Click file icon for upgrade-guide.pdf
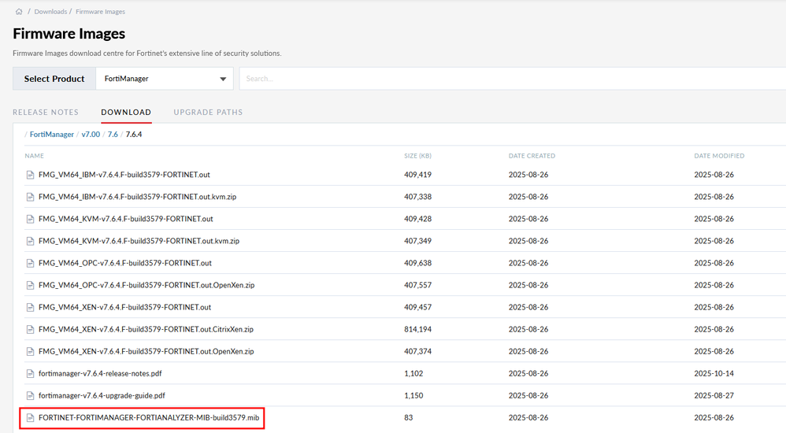This screenshot has height=433, width=786. click(30, 395)
